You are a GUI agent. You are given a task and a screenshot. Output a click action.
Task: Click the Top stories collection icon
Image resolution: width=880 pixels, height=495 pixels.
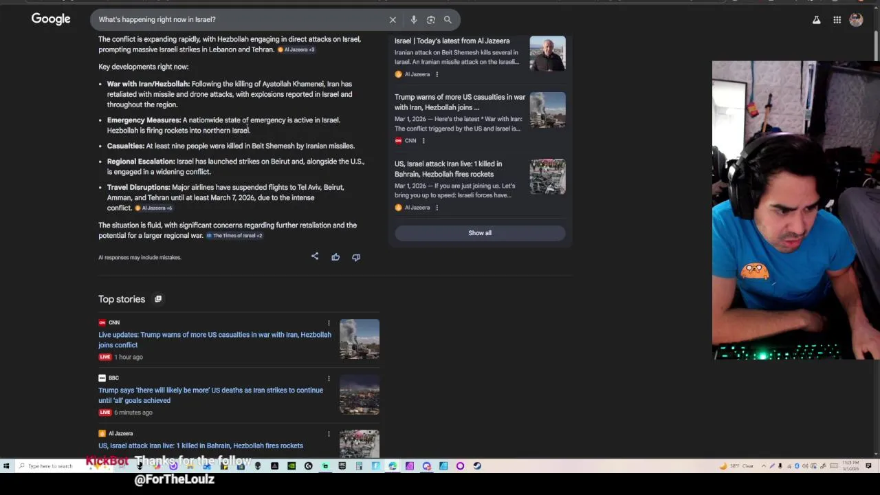(x=158, y=299)
